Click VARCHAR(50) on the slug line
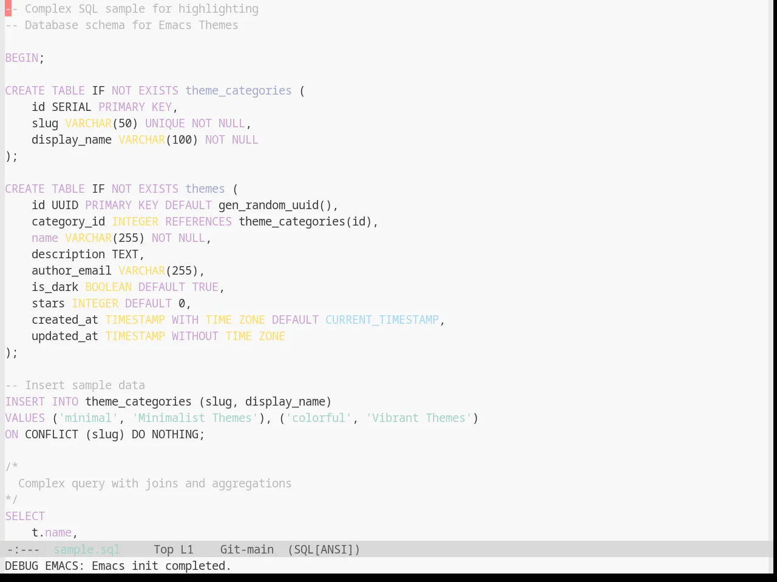Screen dimensions: 777x582 click(x=101, y=123)
